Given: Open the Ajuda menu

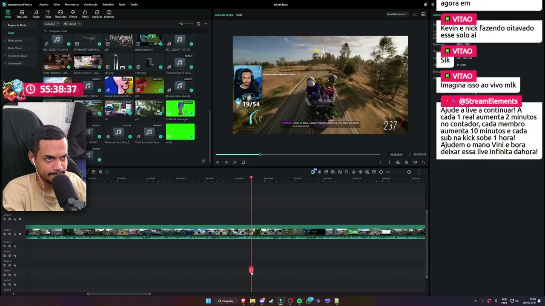Looking at the screenshot, I should [122, 4].
